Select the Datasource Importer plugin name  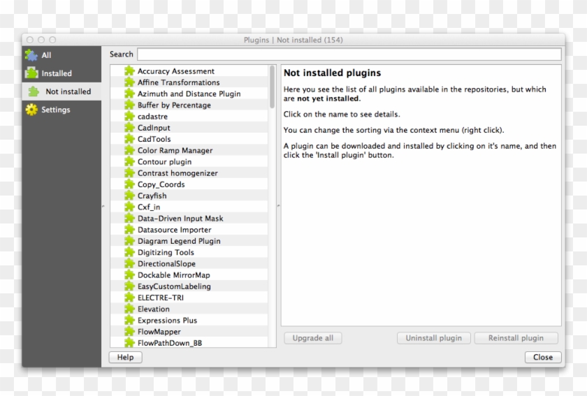[x=175, y=230]
